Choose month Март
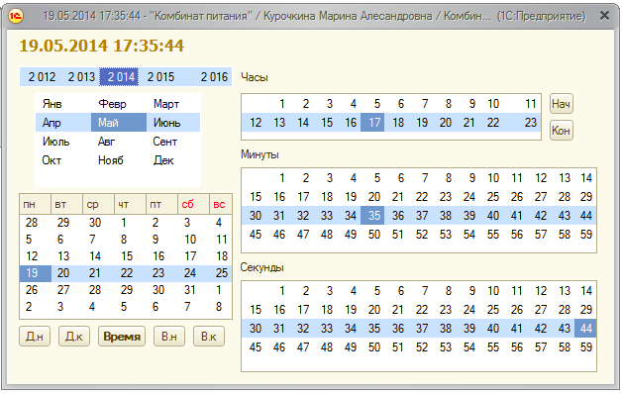This screenshot has height=394, width=622. (166, 104)
